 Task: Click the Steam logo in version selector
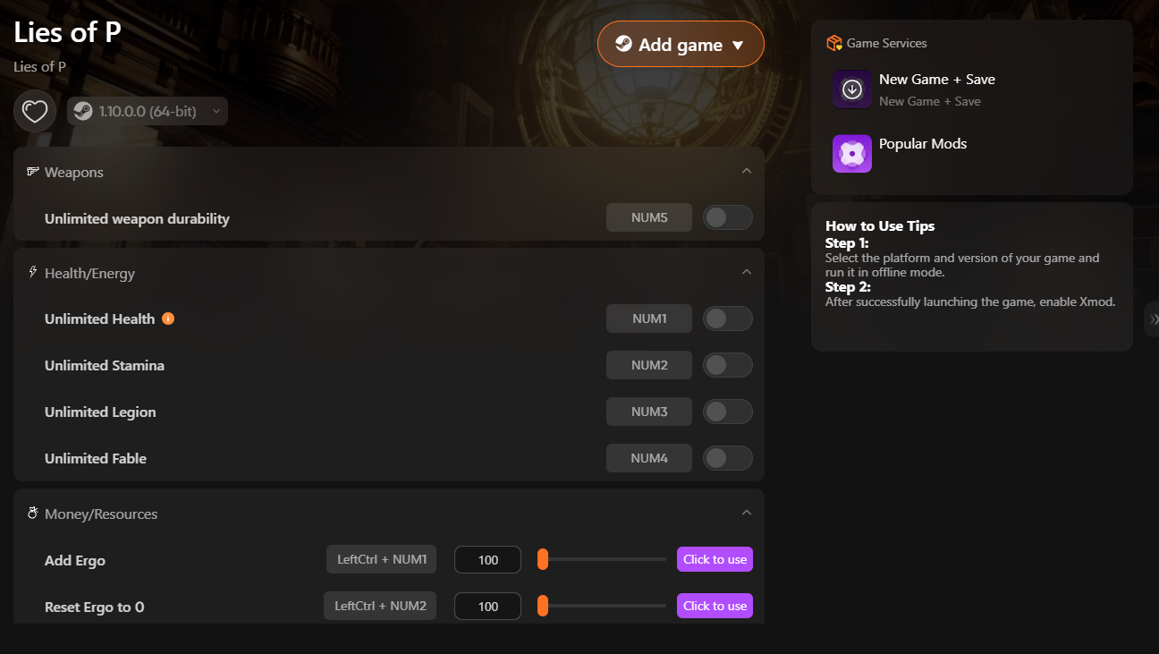click(x=82, y=111)
